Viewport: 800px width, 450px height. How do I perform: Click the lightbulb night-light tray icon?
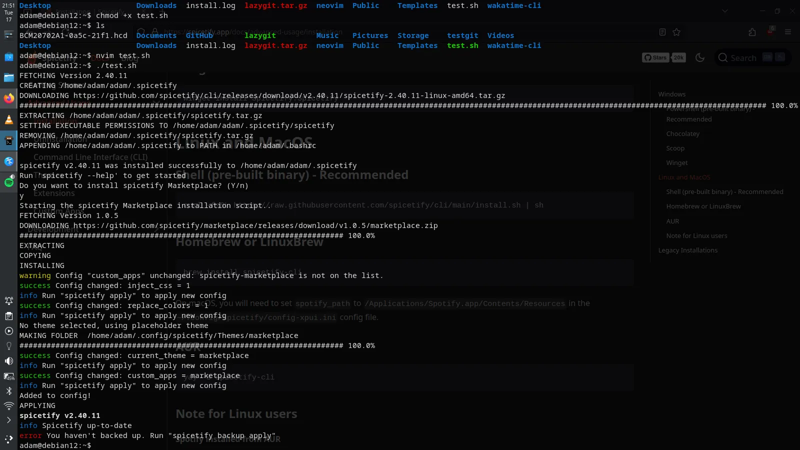8,346
